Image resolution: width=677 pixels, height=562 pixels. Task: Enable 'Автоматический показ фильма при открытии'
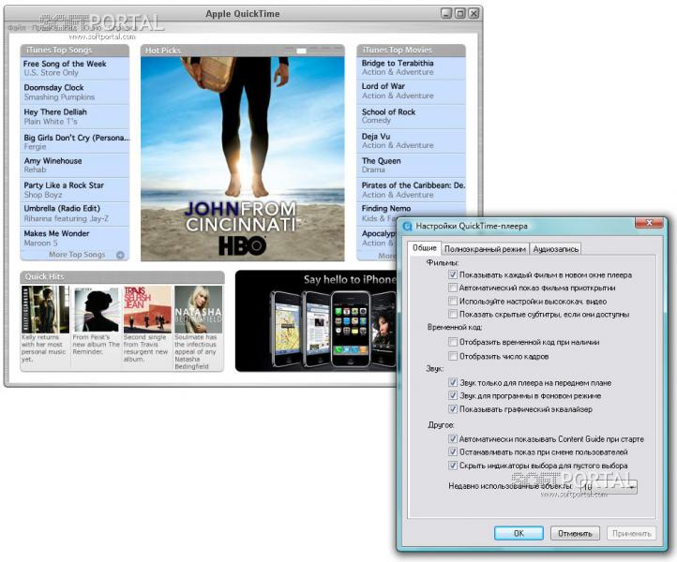point(453,288)
